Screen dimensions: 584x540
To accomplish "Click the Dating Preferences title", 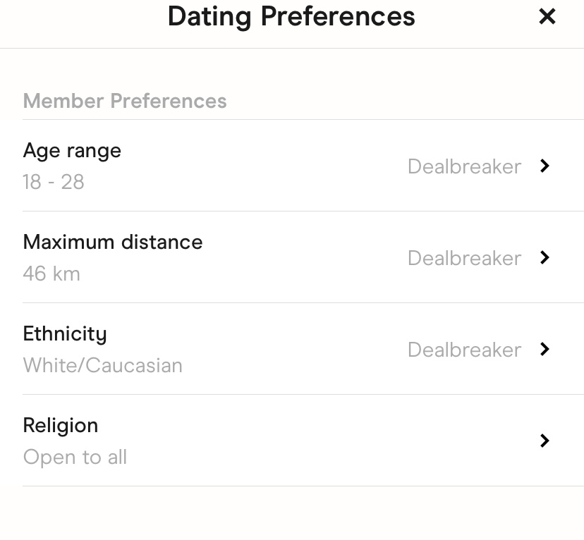I will 291,17.
